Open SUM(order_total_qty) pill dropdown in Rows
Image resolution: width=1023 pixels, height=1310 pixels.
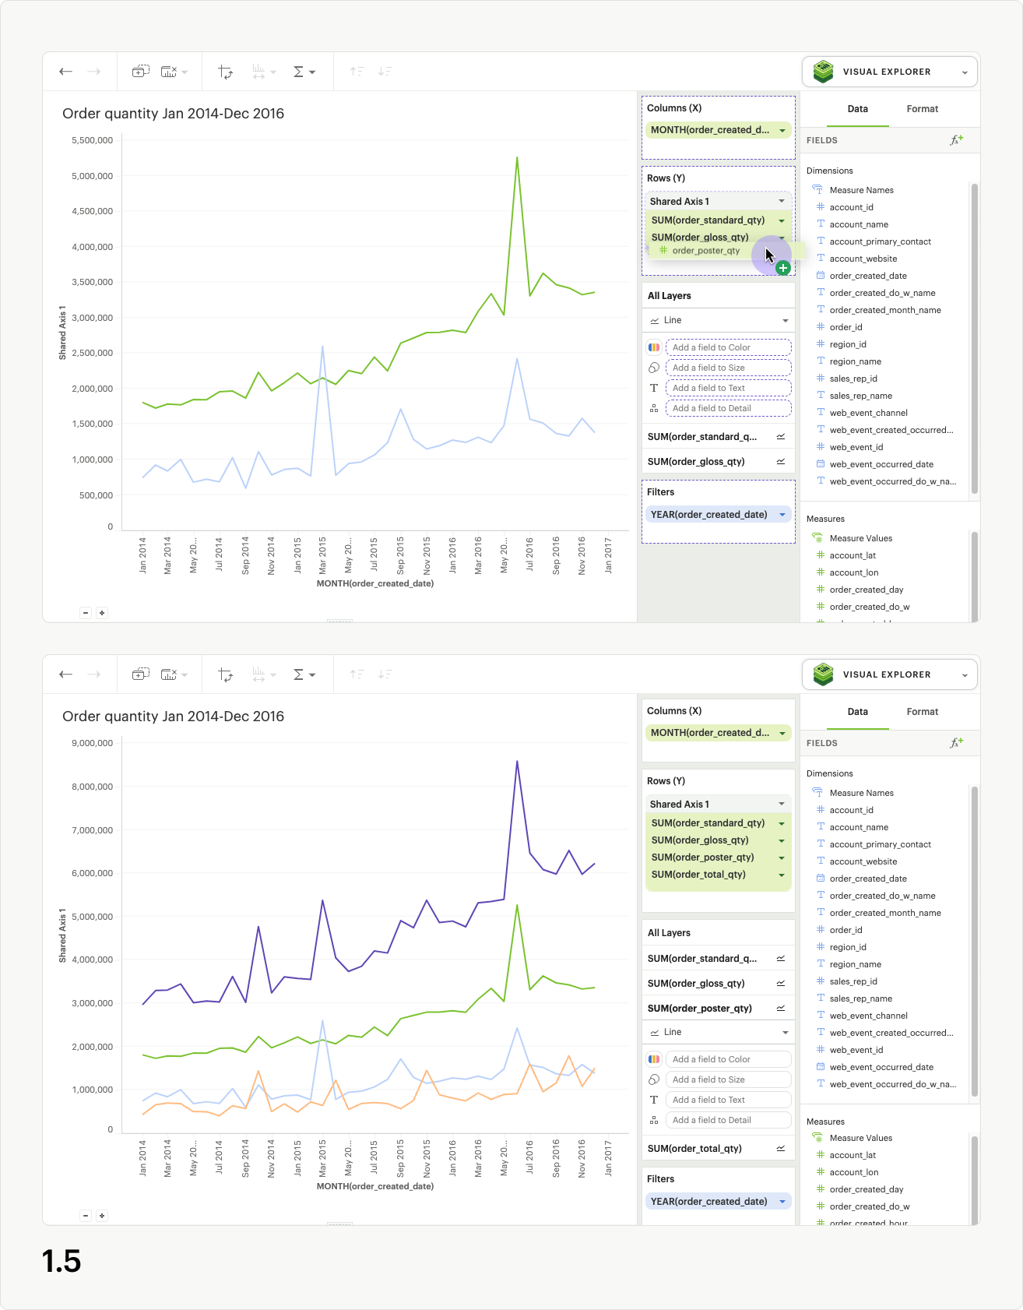(782, 875)
